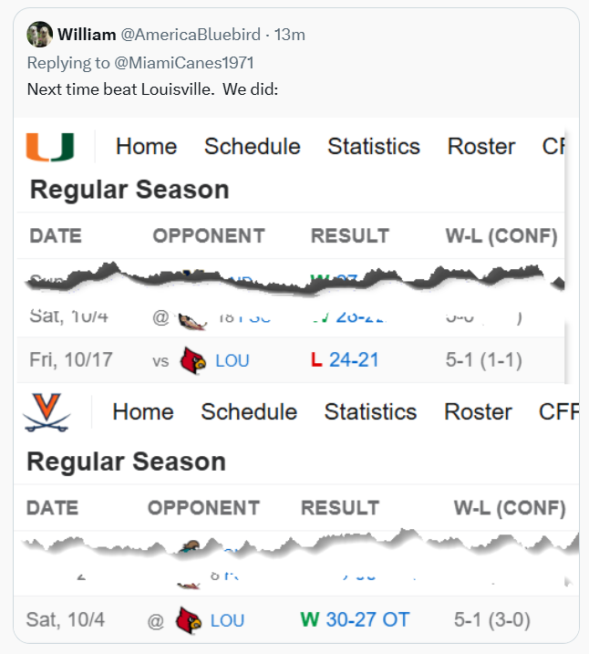This screenshot has width=589, height=654.
Task: Click the Miami Hurricanes U logo
Action: point(50,146)
